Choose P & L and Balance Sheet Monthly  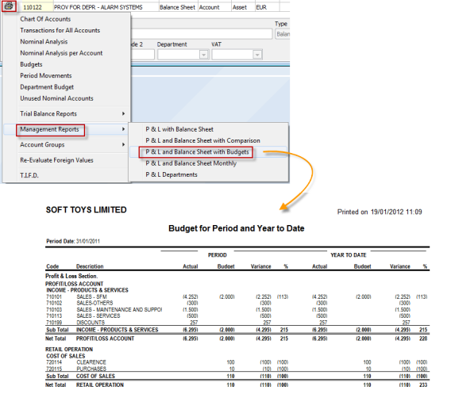point(191,163)
